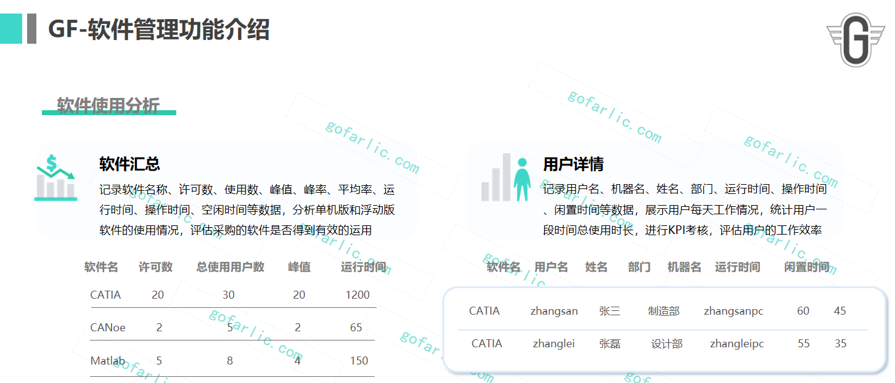Click CATIA in the zhanglei row
The image size is (895, 383).
pos(487,344)
